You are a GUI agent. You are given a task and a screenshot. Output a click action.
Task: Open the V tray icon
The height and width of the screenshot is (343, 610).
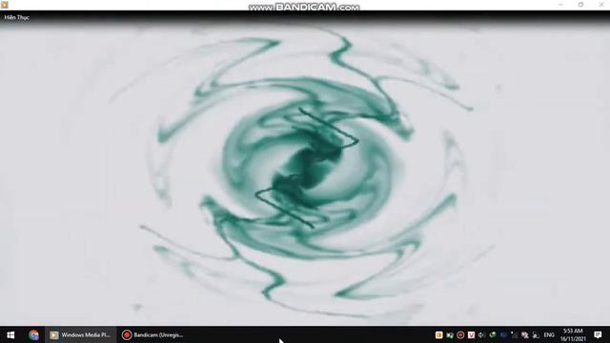471,334
